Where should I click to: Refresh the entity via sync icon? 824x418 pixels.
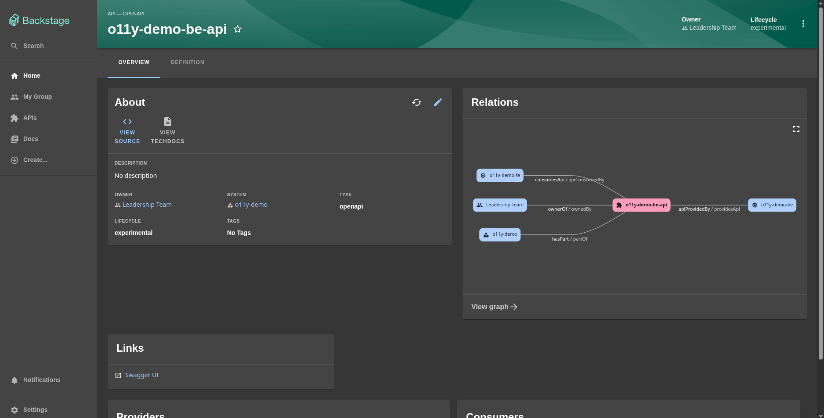[417, 102]
